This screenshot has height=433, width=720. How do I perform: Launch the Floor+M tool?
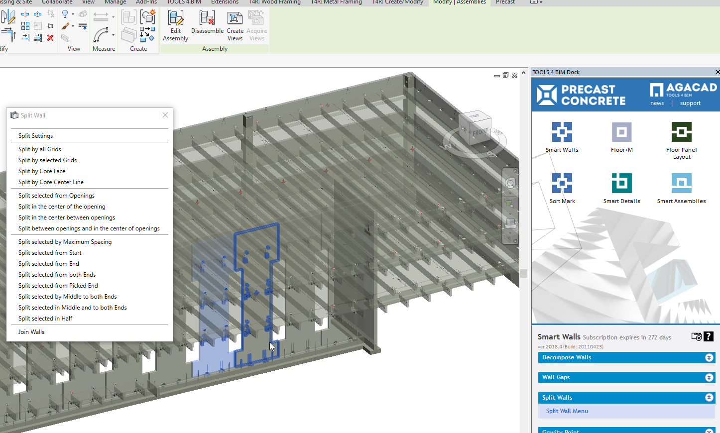621,132
